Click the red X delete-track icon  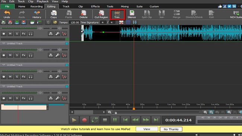(23, 23)
